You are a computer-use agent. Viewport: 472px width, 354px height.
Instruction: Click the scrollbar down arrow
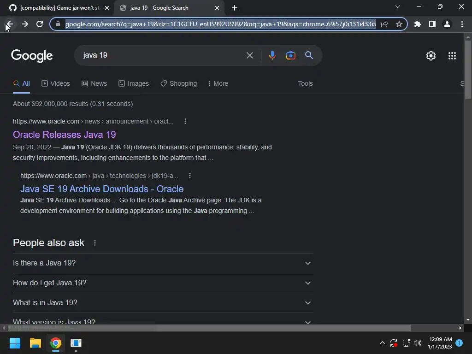[468, 320]
